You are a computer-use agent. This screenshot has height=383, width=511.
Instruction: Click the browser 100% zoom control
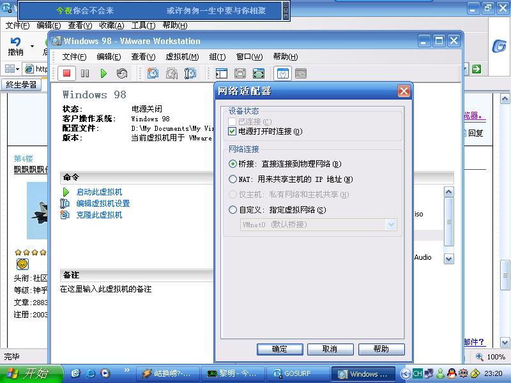coord(491,357)
